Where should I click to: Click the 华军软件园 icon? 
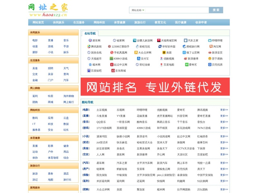point(160,46)
